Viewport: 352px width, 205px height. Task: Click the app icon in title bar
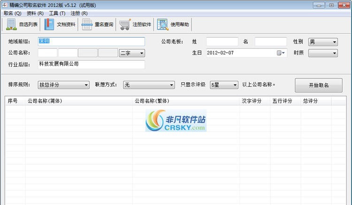(5, 5)
